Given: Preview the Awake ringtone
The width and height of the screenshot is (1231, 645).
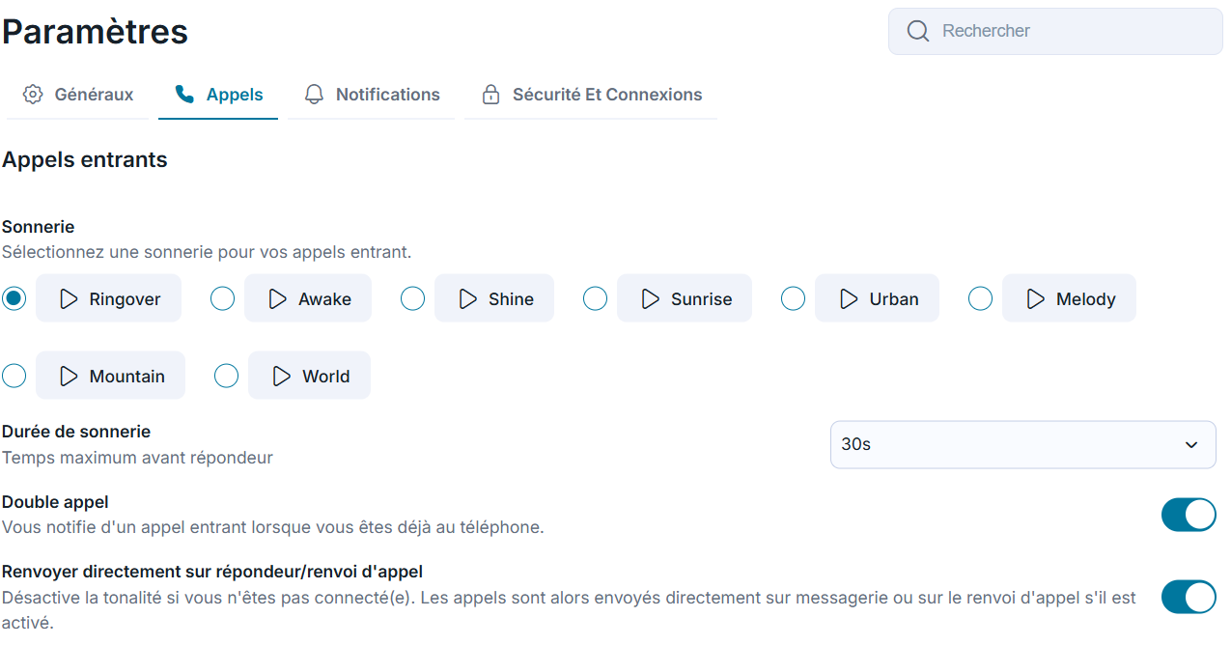Looking at the screenshot, I should point(308,298).
